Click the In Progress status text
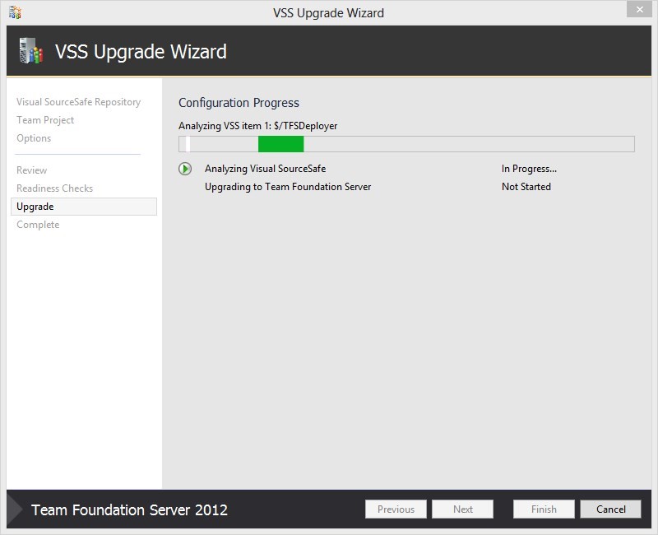The height and width of the screenshot is (535, 658). (x=528, y=168)
